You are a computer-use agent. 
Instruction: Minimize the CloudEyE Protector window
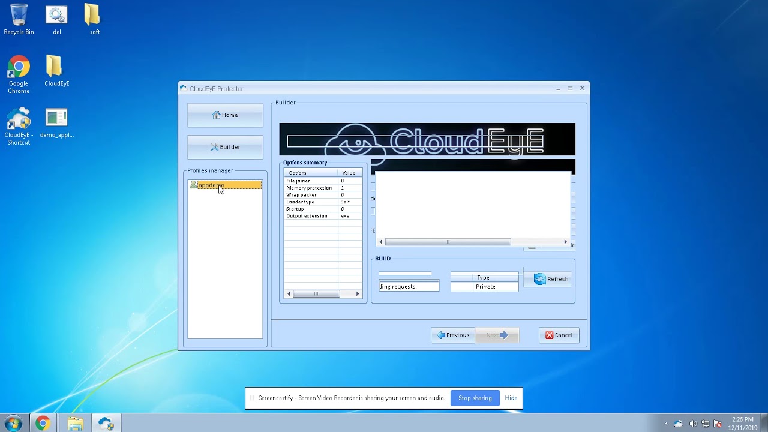558,89
